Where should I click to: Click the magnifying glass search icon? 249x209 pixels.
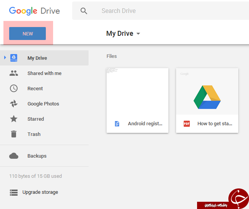click(x=84, y=11)
